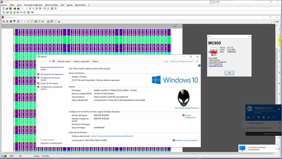Image resolution: width=282 pixels, height=159 pixels.
Task: Click the Cut scissors icon
Action: [30, 8]
